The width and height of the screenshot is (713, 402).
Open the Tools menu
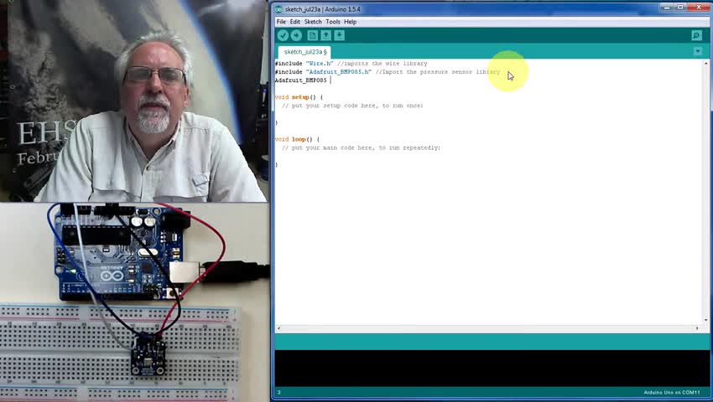pos(332,22)
